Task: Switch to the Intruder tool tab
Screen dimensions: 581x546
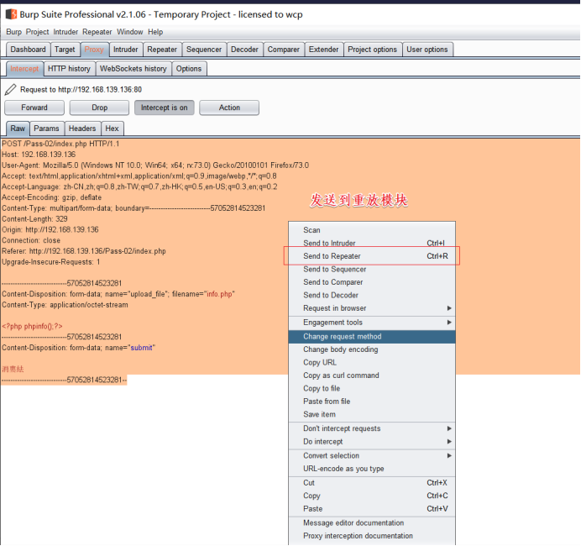Action: click(126, 50)
